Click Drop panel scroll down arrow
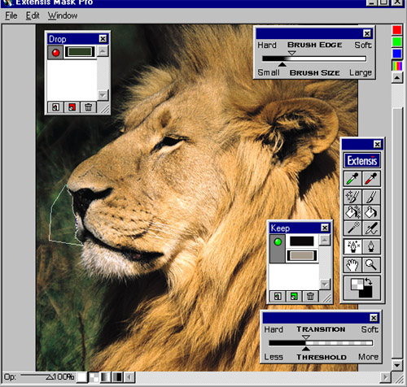 pos(103,95)
